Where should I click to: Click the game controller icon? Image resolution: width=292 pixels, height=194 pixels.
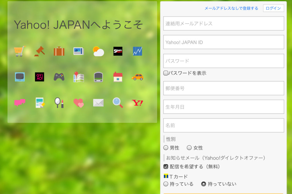click(59, 77)
